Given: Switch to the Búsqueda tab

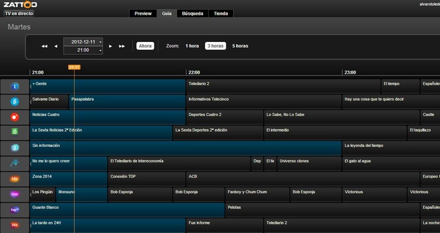Looking at the screenshot, I should tap(193, 14).
